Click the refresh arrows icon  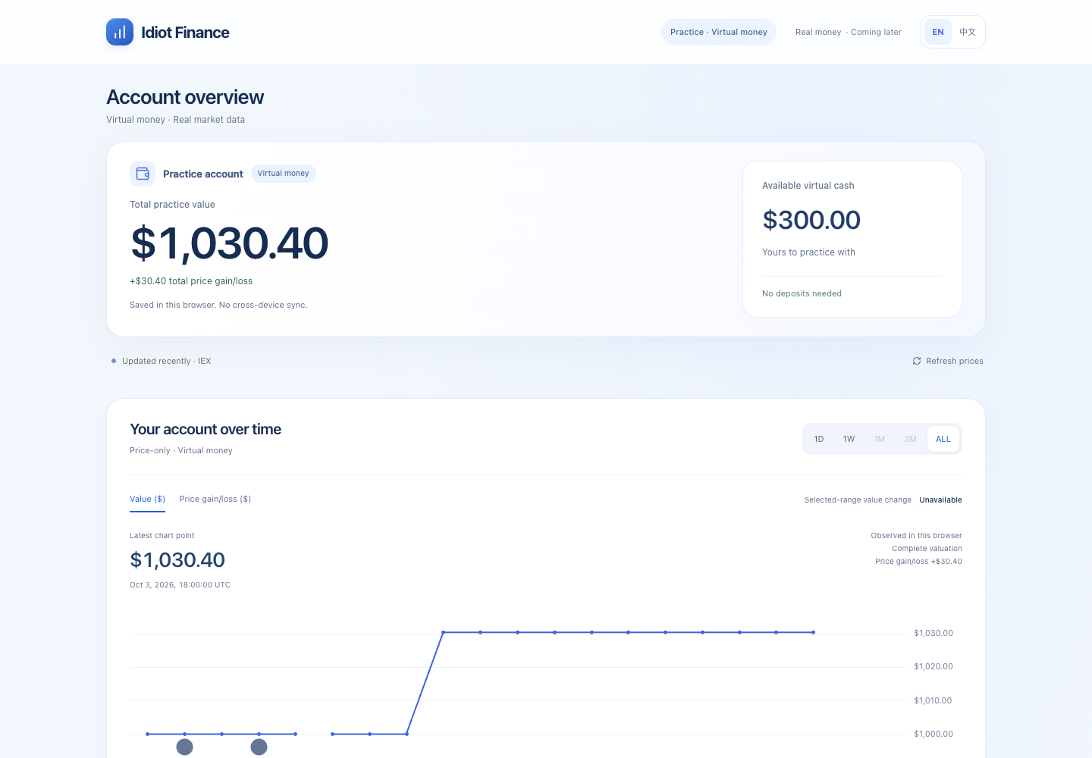coord(917,361)
